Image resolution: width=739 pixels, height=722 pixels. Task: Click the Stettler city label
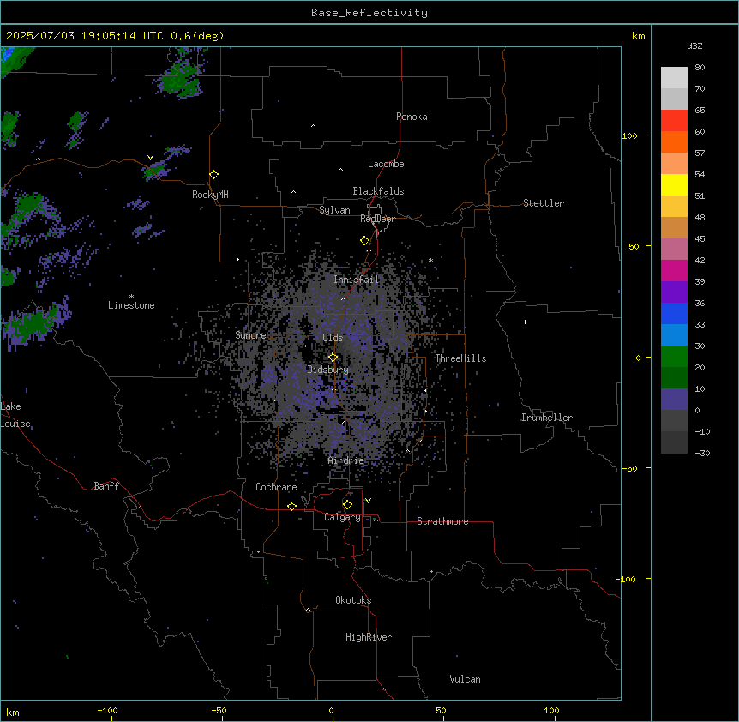click(x=544, y=203)
